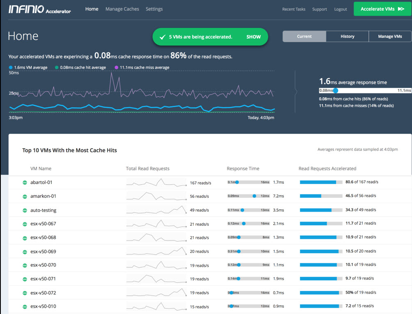The image size is (412, 314).
Task: Select the auto-testing VM name
Action: point(43,210)
